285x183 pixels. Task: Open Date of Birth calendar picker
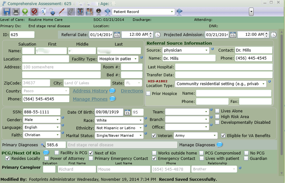127,112
